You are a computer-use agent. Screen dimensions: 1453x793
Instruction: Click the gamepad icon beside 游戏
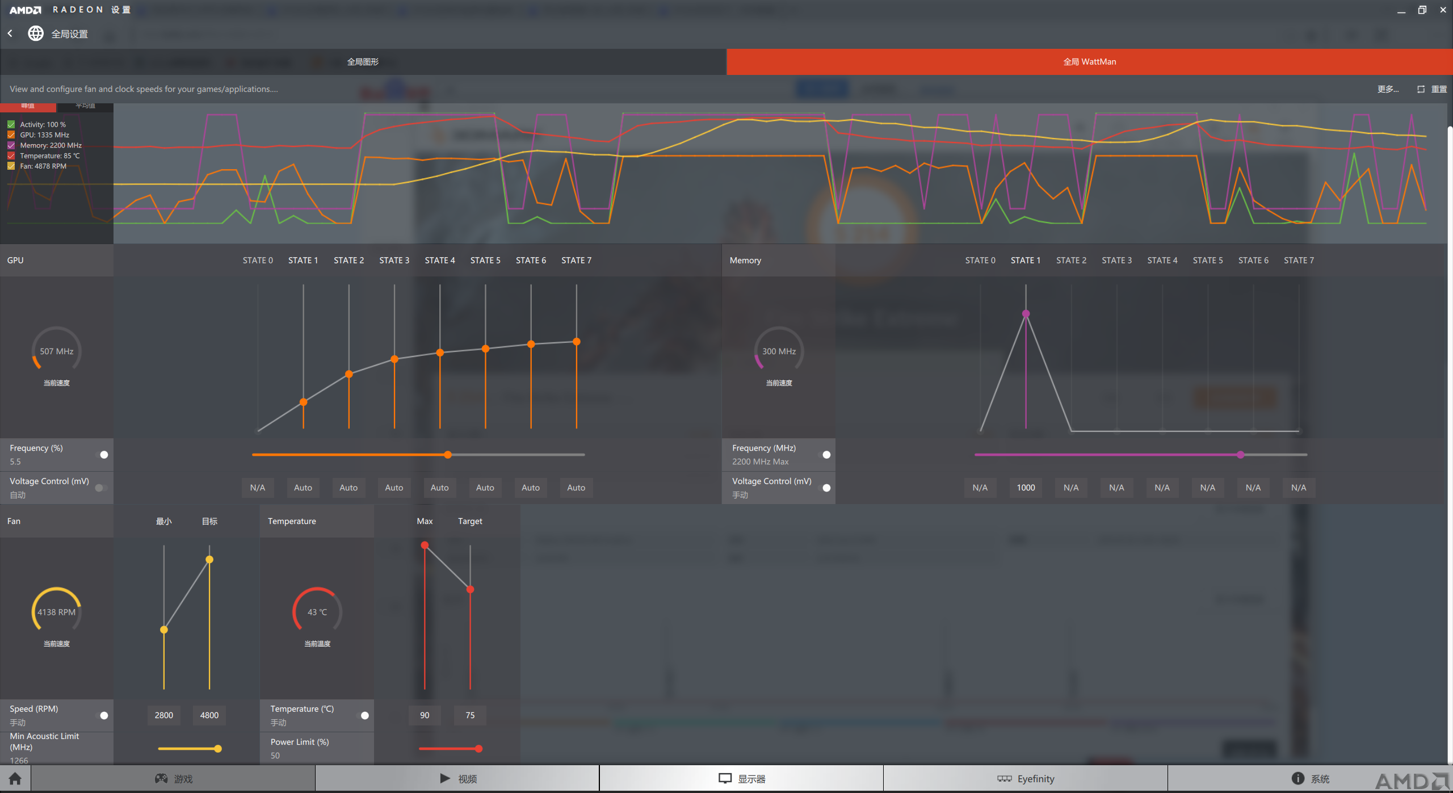pyautogui.click(x=161, y=778)
